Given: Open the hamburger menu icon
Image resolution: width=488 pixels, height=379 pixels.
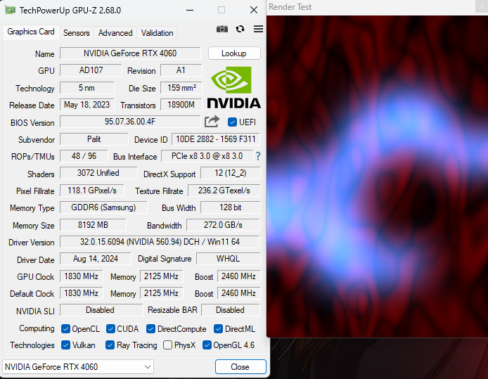Looking at the screenshot, I should 258,29.
